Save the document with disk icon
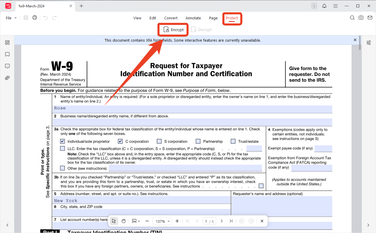Viewport: 376px width, 233px height. coord(26,18)
